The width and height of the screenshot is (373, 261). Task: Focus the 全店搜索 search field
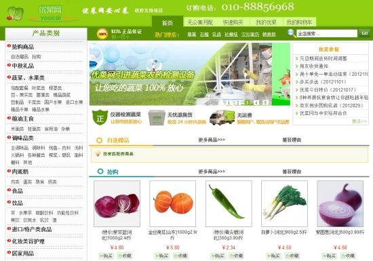tap(327, 33)
